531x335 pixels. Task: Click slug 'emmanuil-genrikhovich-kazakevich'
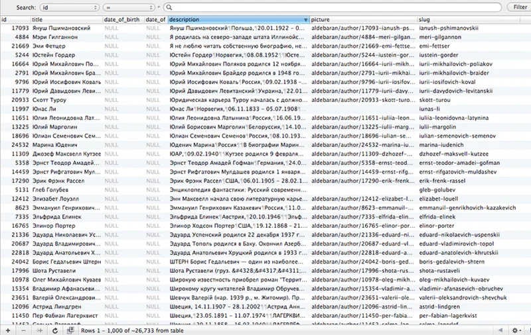click(468, 208)
